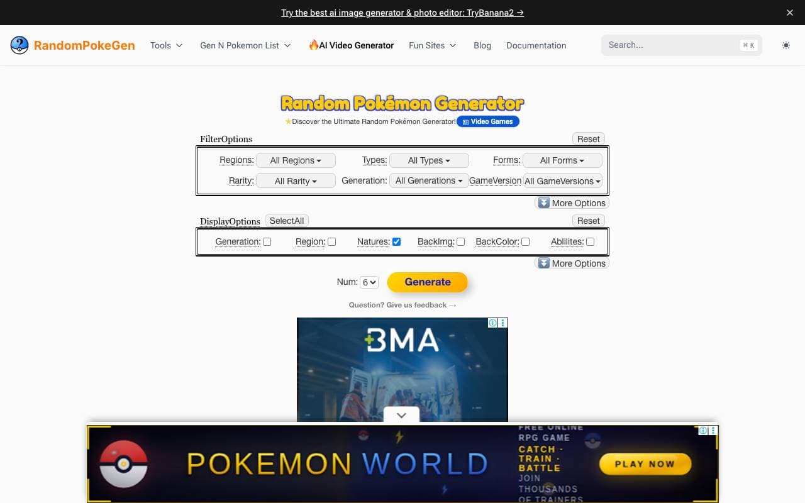Reset the DisplayOptions

pyautogui.click(x=589, y=221)
